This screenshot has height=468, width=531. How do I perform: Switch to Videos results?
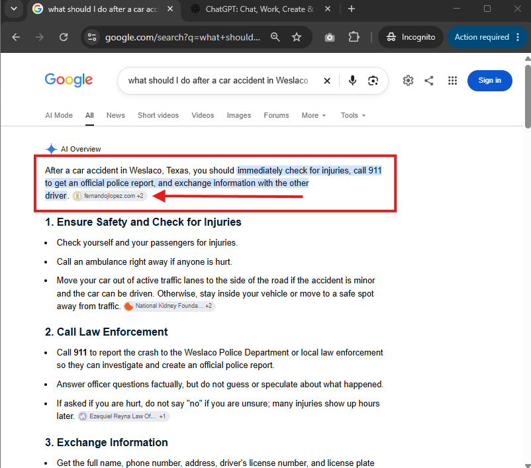point(203,115)
